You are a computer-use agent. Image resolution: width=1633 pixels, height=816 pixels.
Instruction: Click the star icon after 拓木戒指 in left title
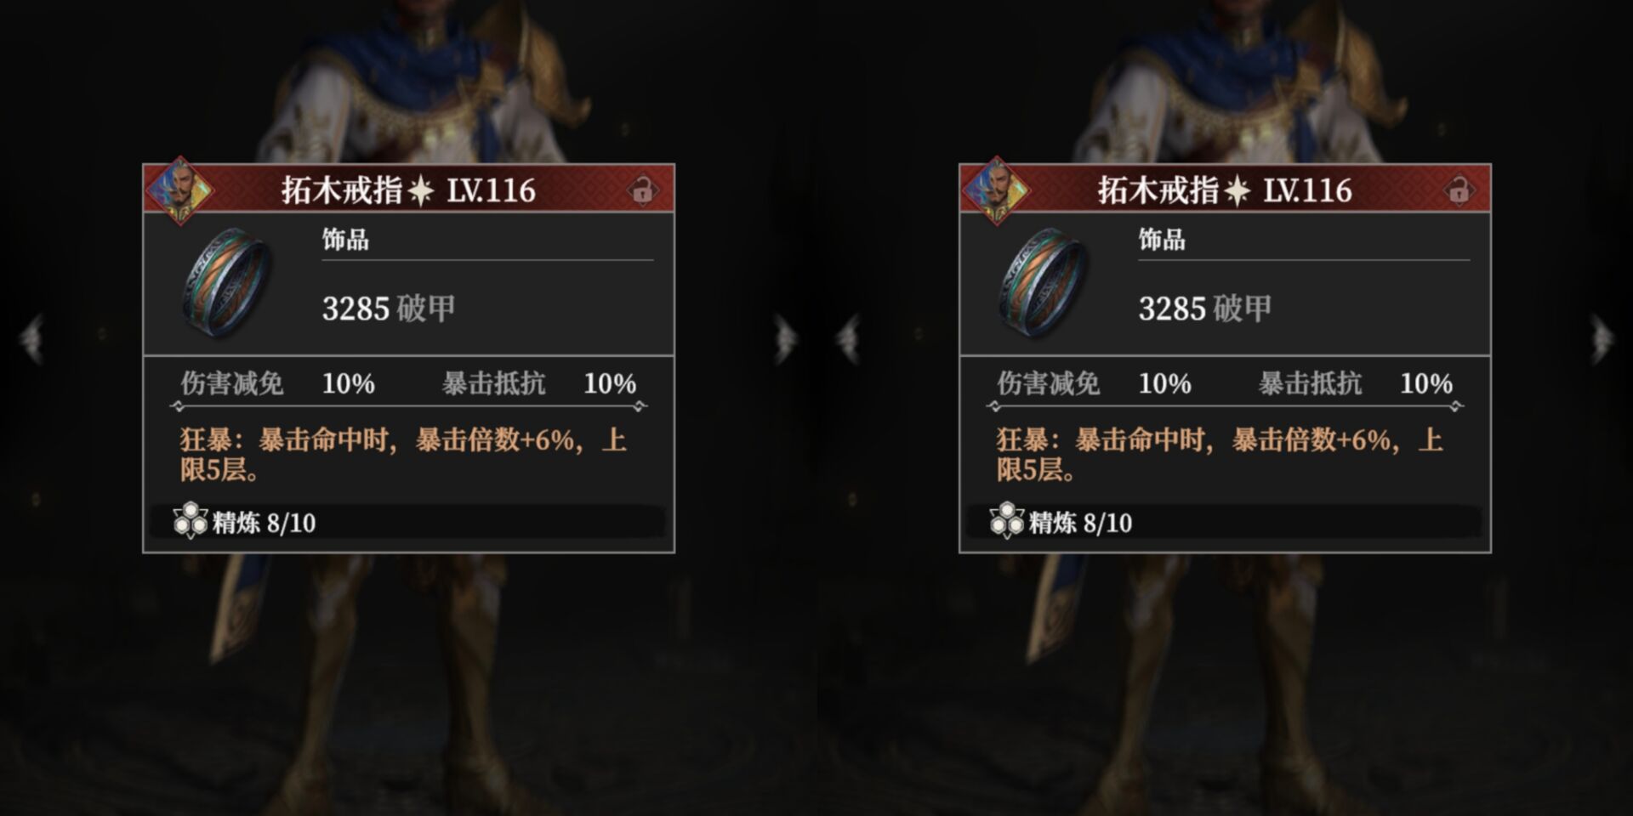point(421,191)
